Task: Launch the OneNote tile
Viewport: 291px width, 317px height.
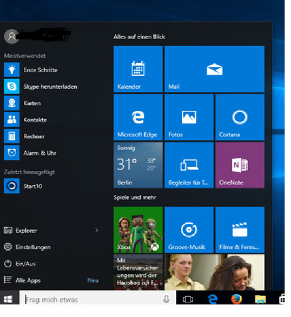Action: pos(240,165)
